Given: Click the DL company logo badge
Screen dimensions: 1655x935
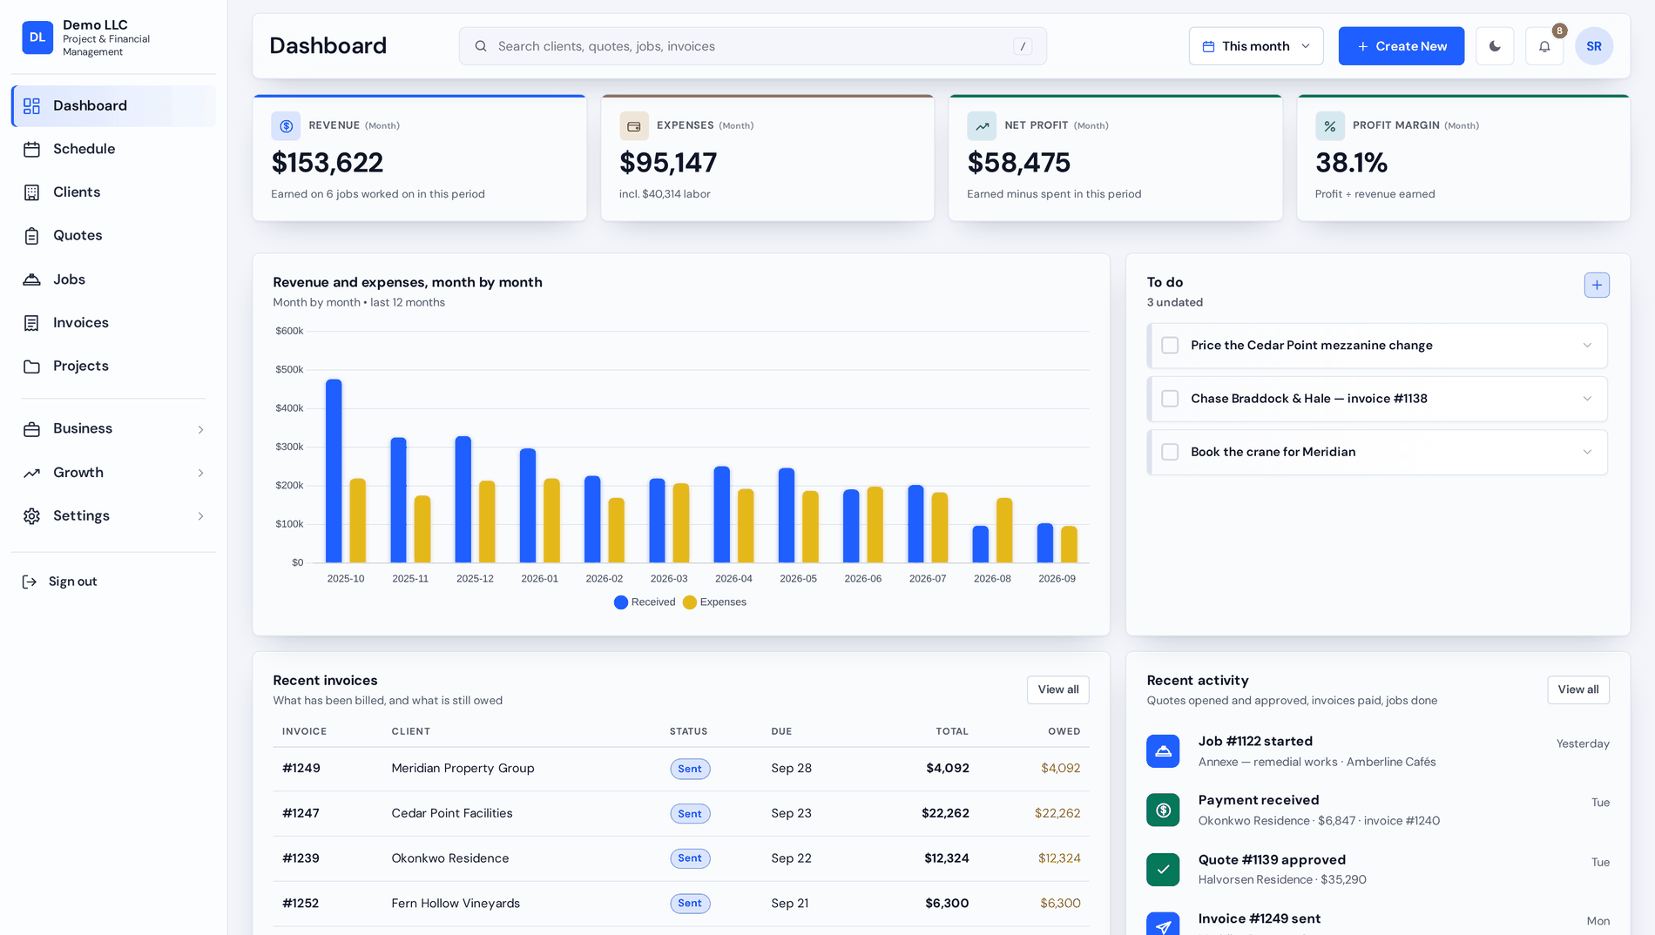Looking at the screenshot, I should [37, 37].
